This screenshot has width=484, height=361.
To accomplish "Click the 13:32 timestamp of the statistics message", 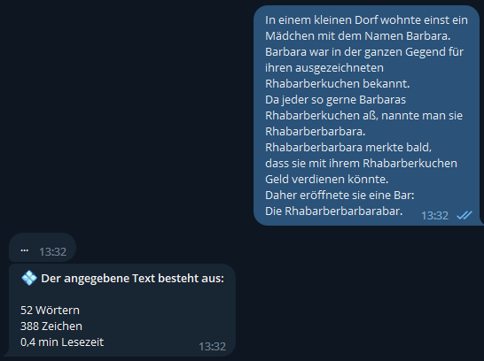I will tap(212, 347).
